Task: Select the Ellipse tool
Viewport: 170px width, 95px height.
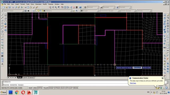Action: (2, 40)
